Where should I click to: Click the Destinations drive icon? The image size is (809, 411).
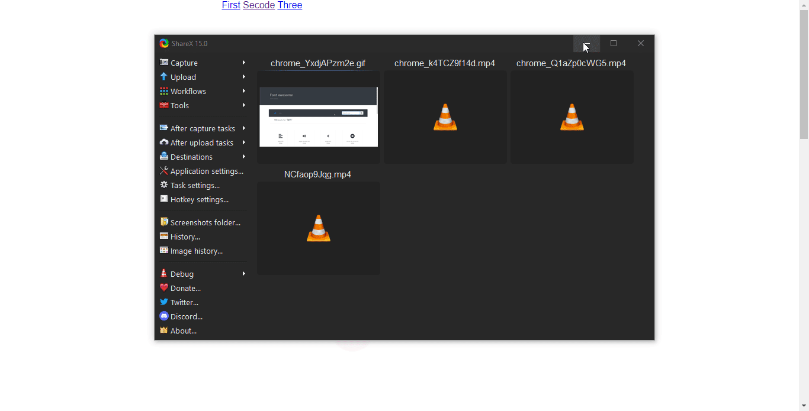164,157
